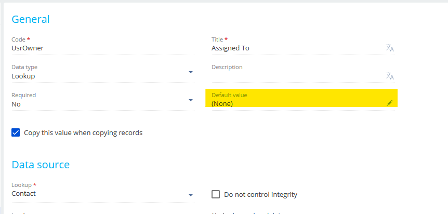The height and width of the screenshot is (214, 448).
Task: Select the Required value No
Action: point(16,104)
